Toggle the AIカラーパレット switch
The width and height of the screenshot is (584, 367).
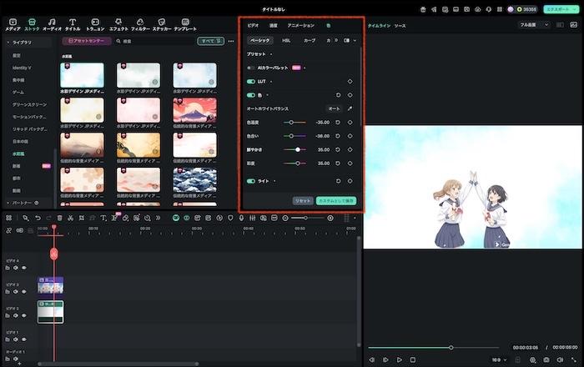250,68
